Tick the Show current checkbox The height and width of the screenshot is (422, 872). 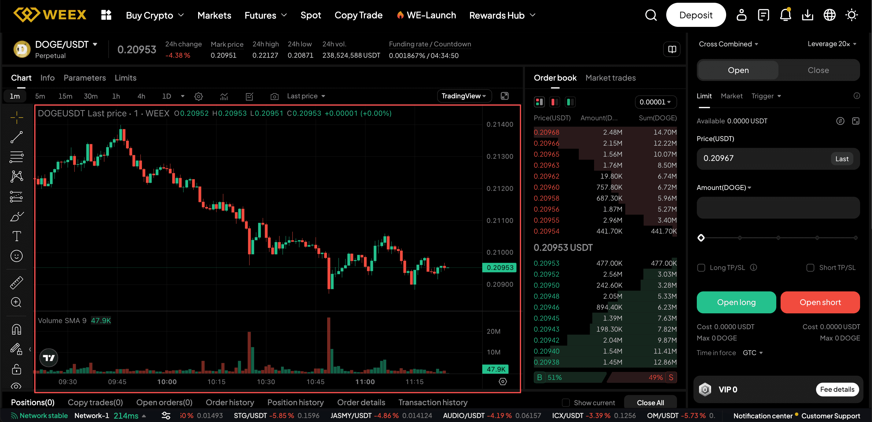[566, 402]
